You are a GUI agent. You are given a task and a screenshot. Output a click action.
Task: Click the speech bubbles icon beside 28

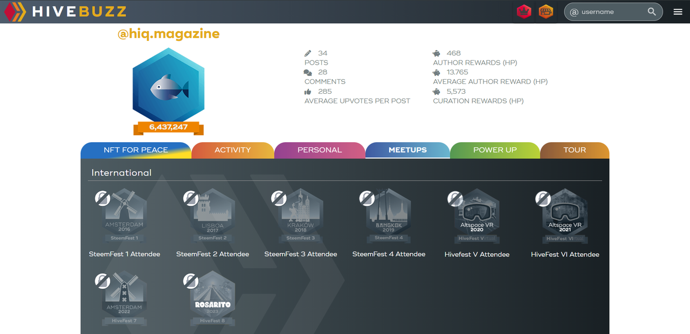pyautogui.click(x=308, y=72)
